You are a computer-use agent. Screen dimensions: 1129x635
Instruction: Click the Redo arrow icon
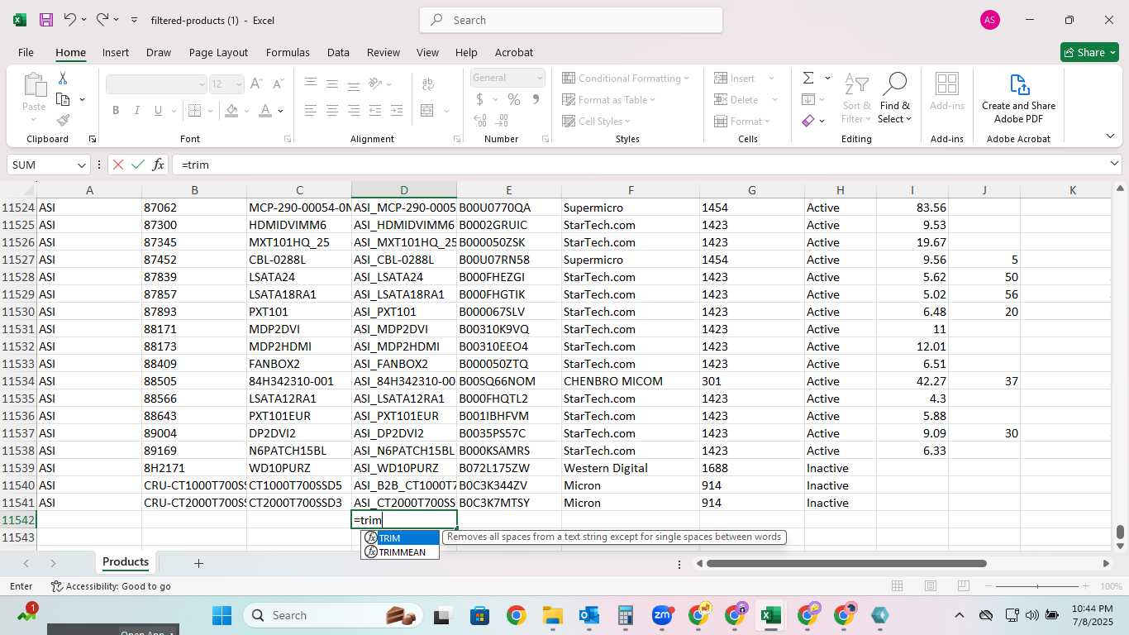(x=102, y=20)
